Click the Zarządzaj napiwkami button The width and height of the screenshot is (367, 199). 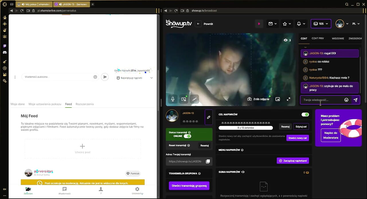(293, 161)
